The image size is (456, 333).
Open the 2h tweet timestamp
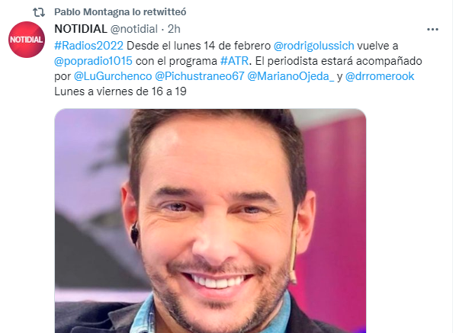point(174,29)
